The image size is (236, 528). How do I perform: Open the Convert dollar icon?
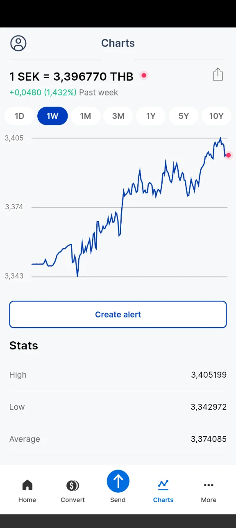(73, 486)
